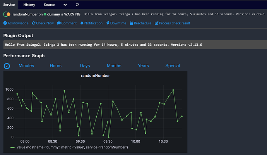Run Check Now for the service
The height and width of the screenshot is (155, 267).
pos(43,23)
